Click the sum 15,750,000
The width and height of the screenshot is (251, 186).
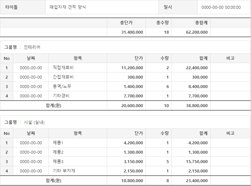point(197,162)
